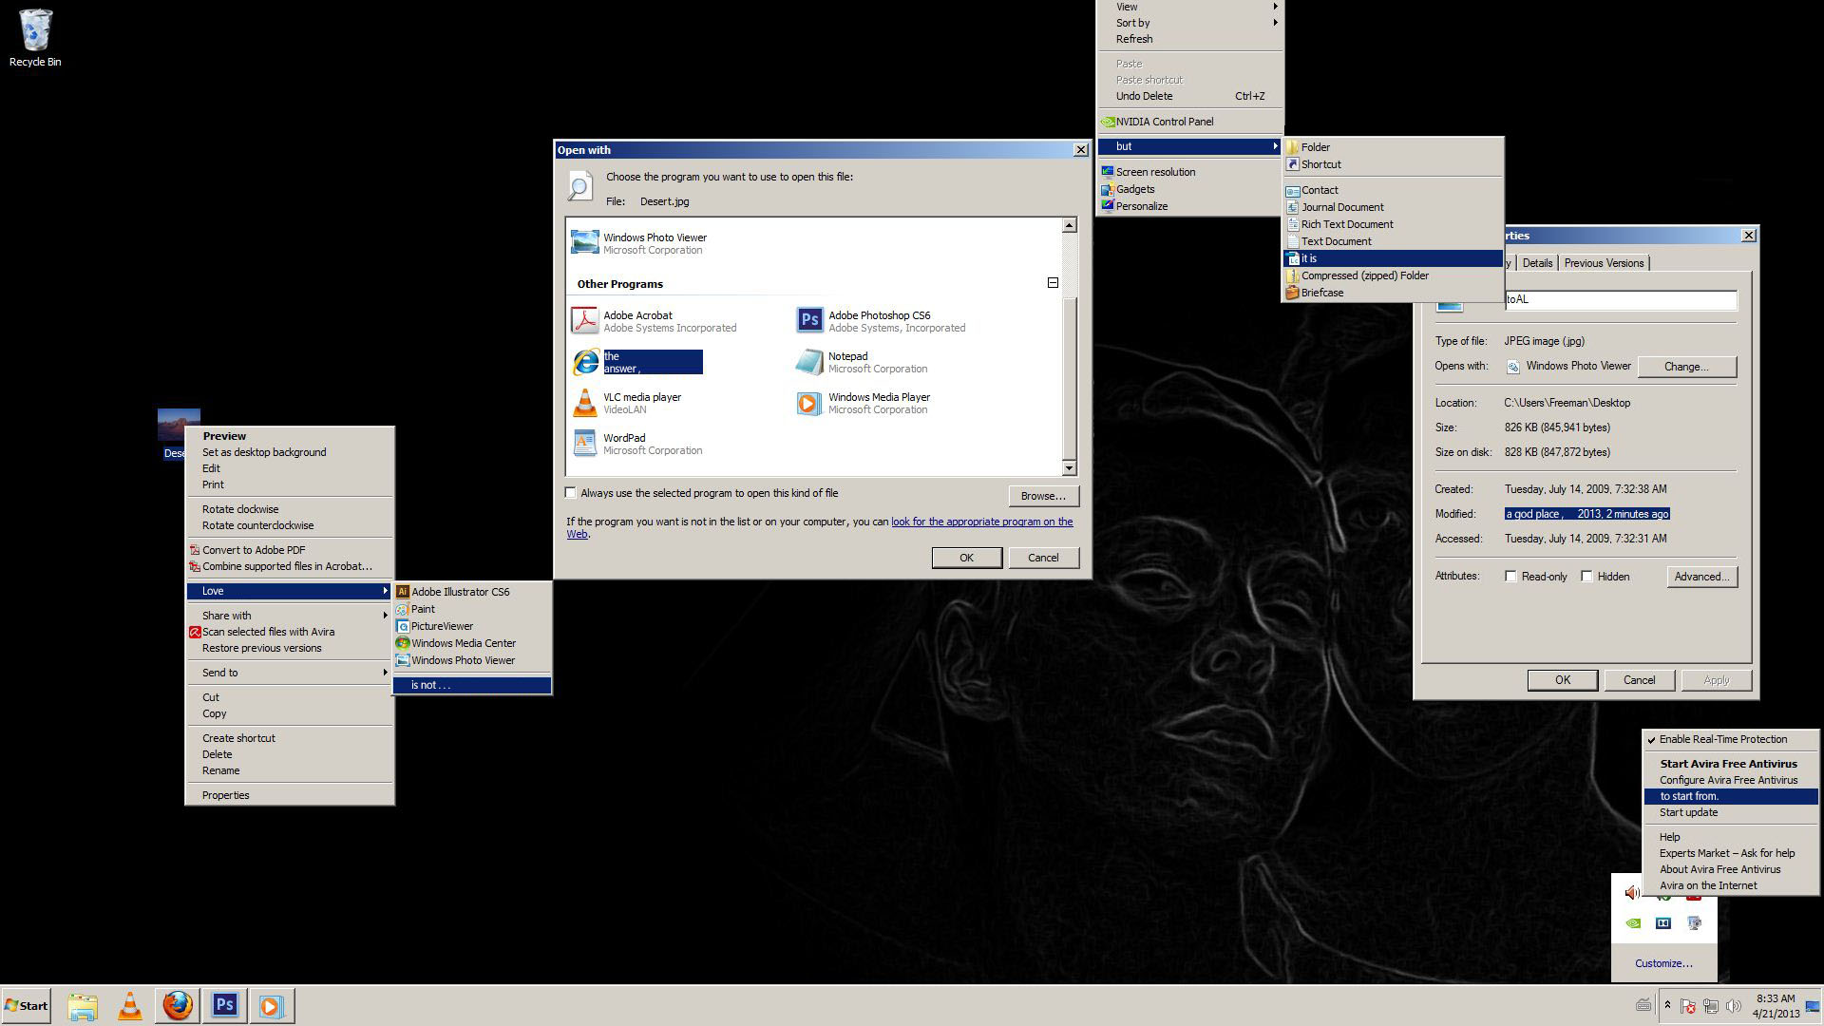Screen dimensions: 1824x1026
Task: Click the Advanced button in Properties panel
Action: point(1701,575)
